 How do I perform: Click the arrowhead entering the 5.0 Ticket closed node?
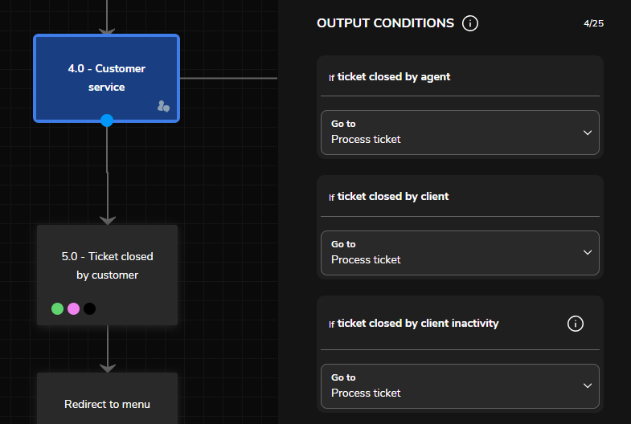(107, 218)
